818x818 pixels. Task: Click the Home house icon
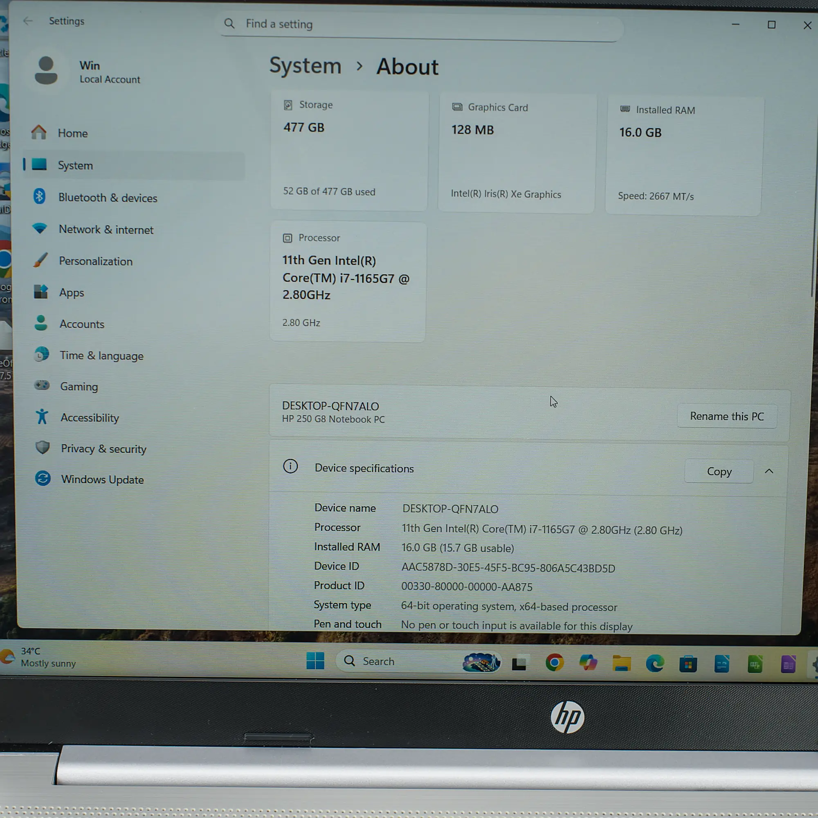(x=39, y=133)
